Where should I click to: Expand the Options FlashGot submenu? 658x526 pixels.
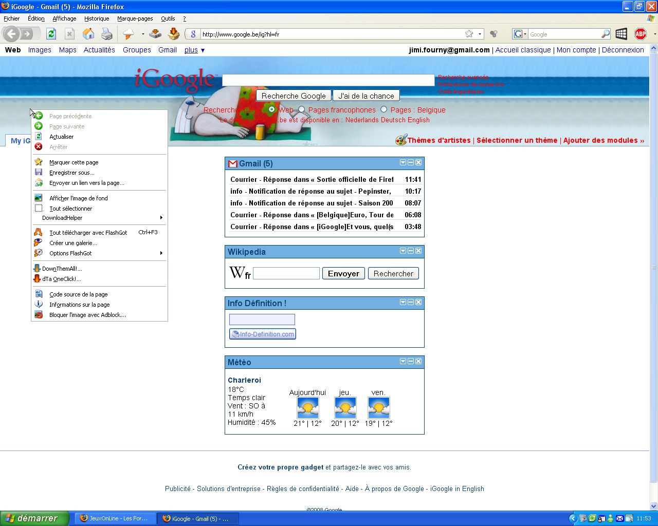tap(100, 253)
